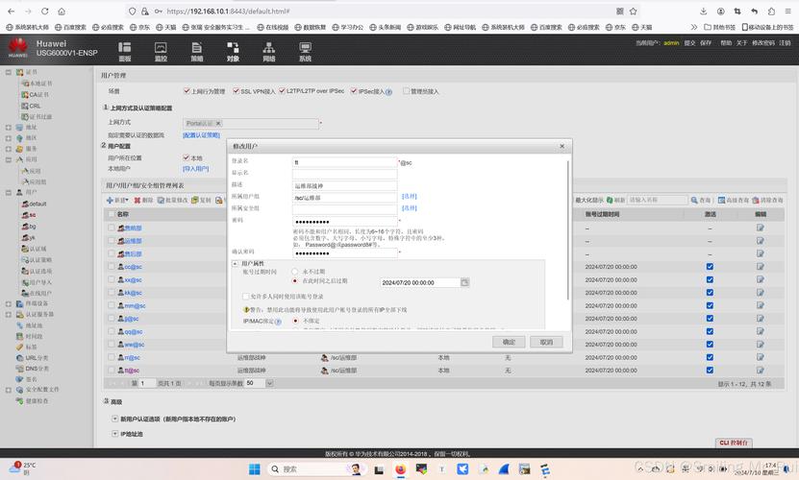Click the help icon next to IPSec接入
The height and width of the screenshot is (480, 799).
388,92
